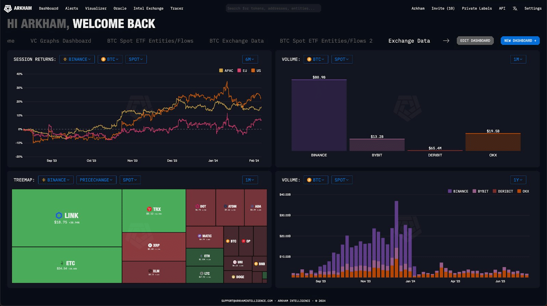Select the BNB tile in treemap
Image resolution: width=547 pixels, height=306 pixels.
point(260,264)
